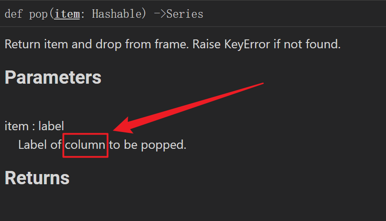The image size is (386, 221).
Task: Click the phrase "to be popped."
Action: 148,145
